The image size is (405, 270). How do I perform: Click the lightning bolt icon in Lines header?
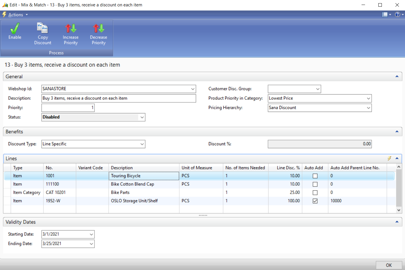point(389,158)
